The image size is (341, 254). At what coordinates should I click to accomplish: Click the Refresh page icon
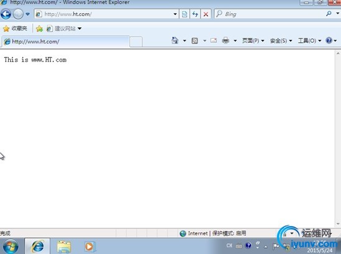[195, 14]
